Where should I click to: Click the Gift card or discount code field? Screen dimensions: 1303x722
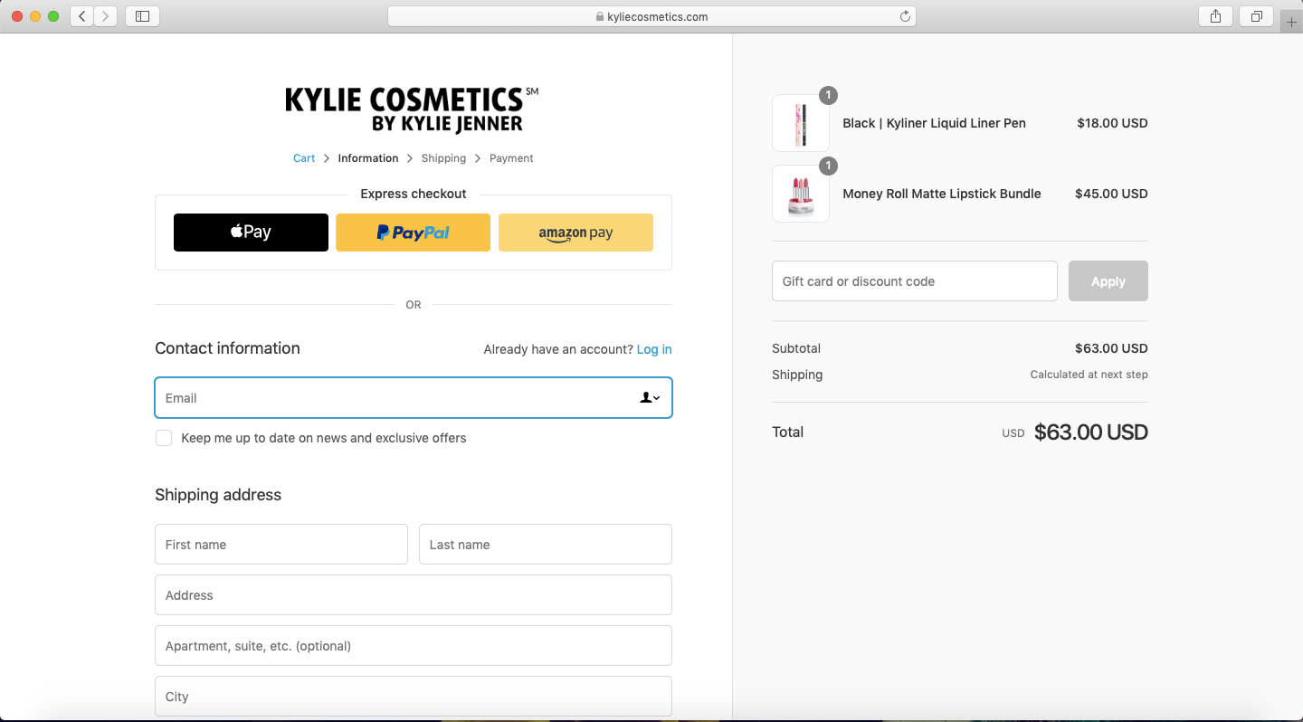click(x=915, y=281)
